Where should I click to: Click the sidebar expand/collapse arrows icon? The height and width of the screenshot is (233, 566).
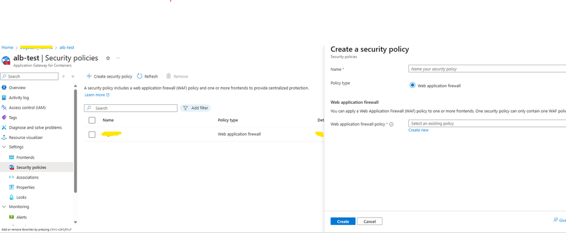pyautogui.click(x=64, y=77)
